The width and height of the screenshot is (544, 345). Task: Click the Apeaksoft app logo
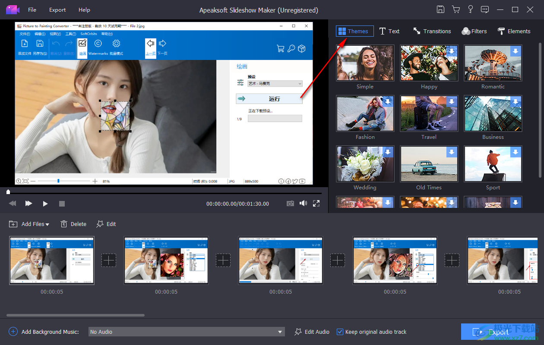coord(13,9)
